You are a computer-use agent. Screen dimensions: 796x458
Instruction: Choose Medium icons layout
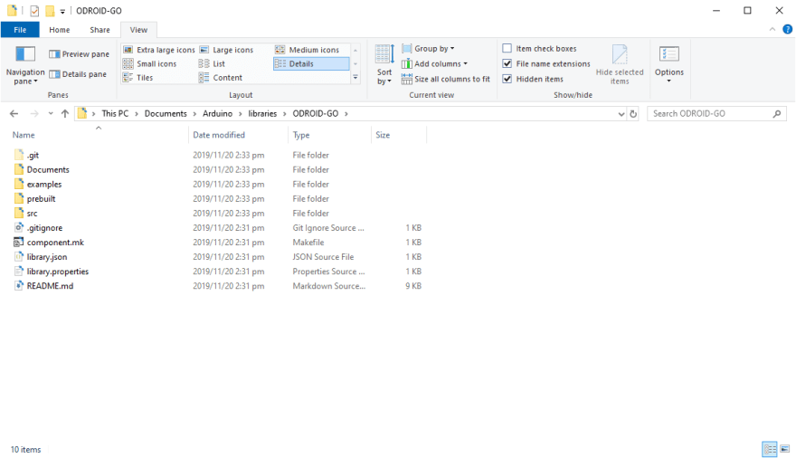click(308, 50)
